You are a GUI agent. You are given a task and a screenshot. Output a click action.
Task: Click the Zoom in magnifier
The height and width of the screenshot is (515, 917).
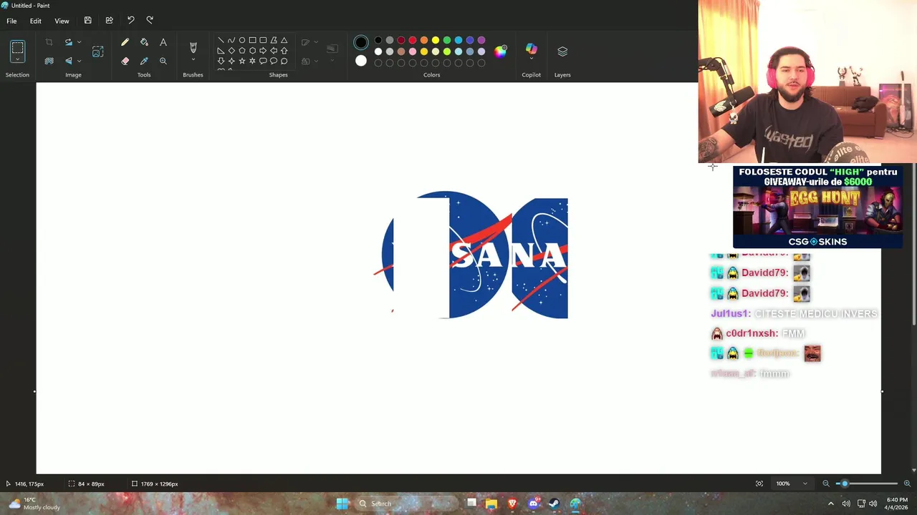click(x=907, y=484)
